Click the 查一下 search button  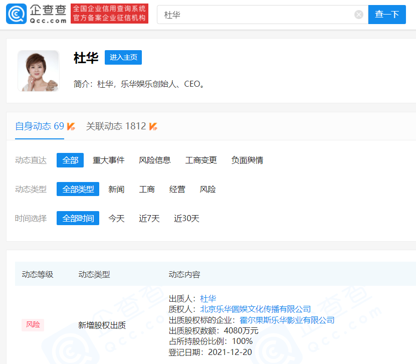point(387,15)
